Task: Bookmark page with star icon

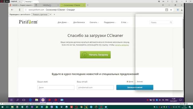Action: (171, 10)
